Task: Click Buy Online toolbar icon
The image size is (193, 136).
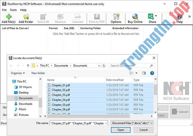Action: pyautogui.click(x=135, y=18)
